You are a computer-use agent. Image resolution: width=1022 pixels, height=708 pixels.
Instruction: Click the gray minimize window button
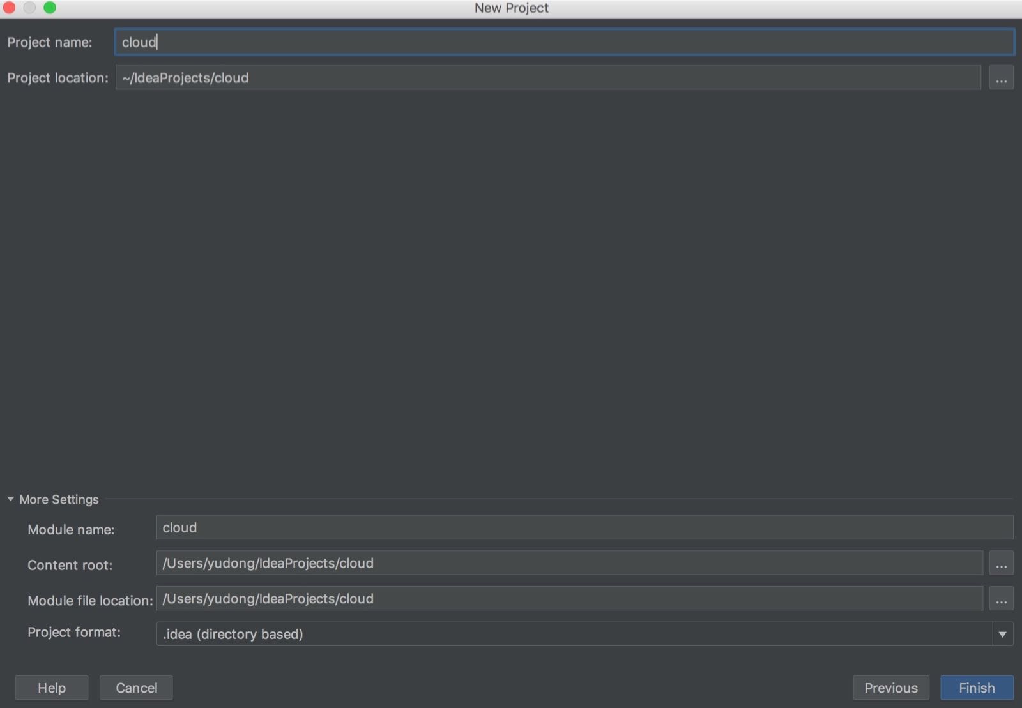[29, 8]
